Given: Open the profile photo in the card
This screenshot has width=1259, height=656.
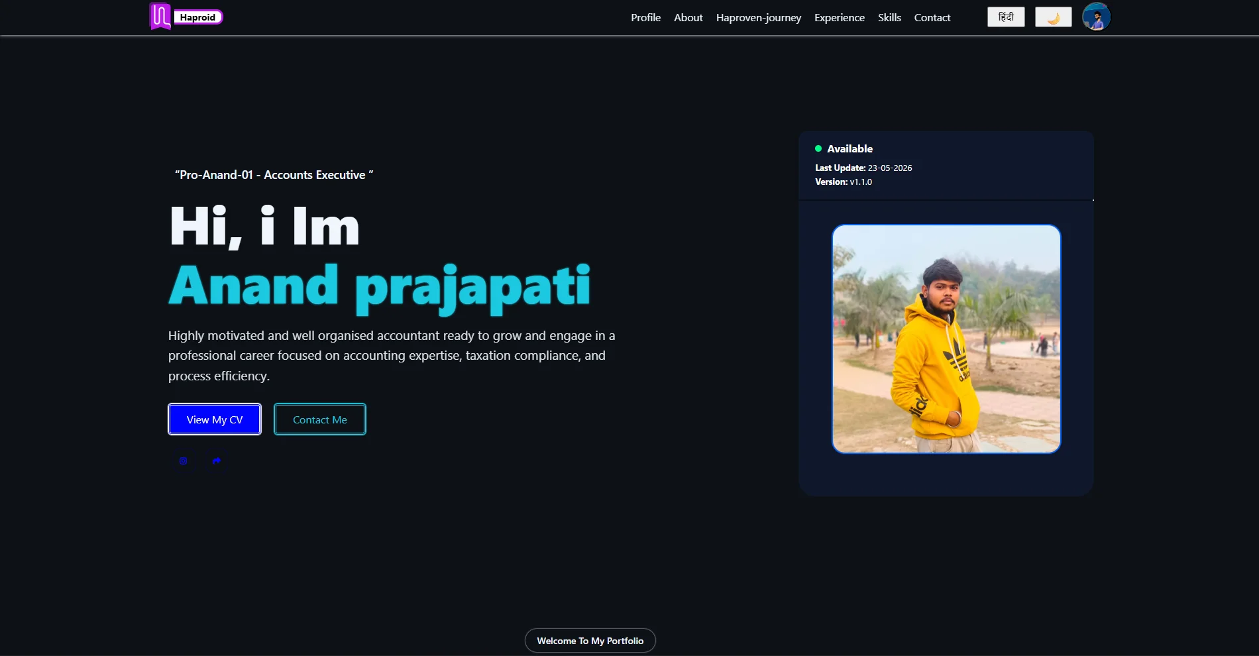Looking at the screenshot, I should (946, 339).
